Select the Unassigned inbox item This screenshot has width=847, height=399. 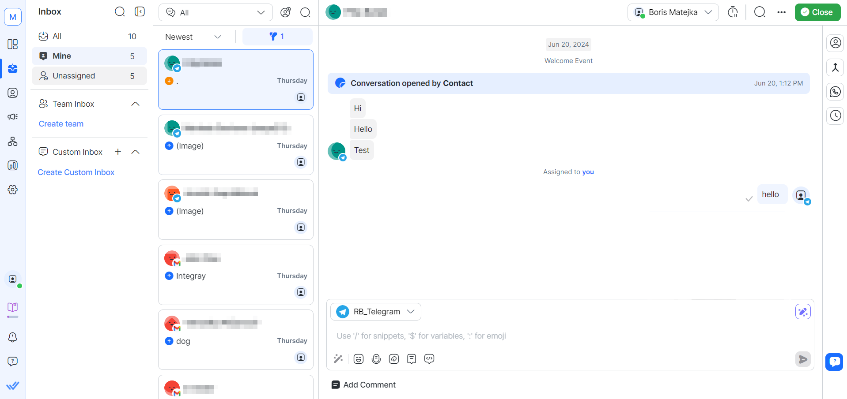click(x=89, y=76)
